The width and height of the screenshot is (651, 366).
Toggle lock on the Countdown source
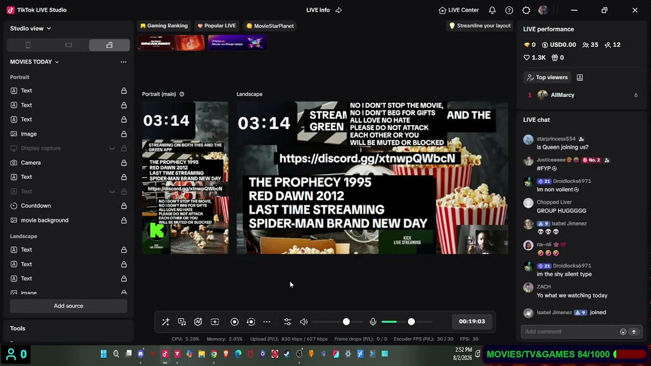(x=124, y=206)
